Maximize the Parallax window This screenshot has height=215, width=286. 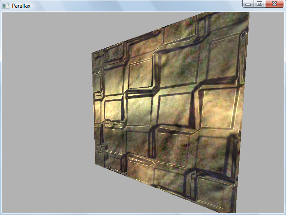pyautogui.click(x=259, y=4)
